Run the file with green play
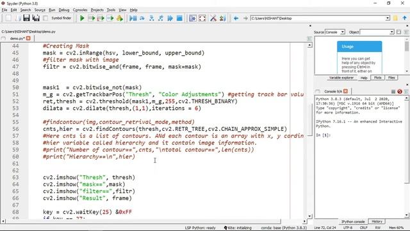The height and width of the screenshot is (231, 410). [x=82, y=18]
